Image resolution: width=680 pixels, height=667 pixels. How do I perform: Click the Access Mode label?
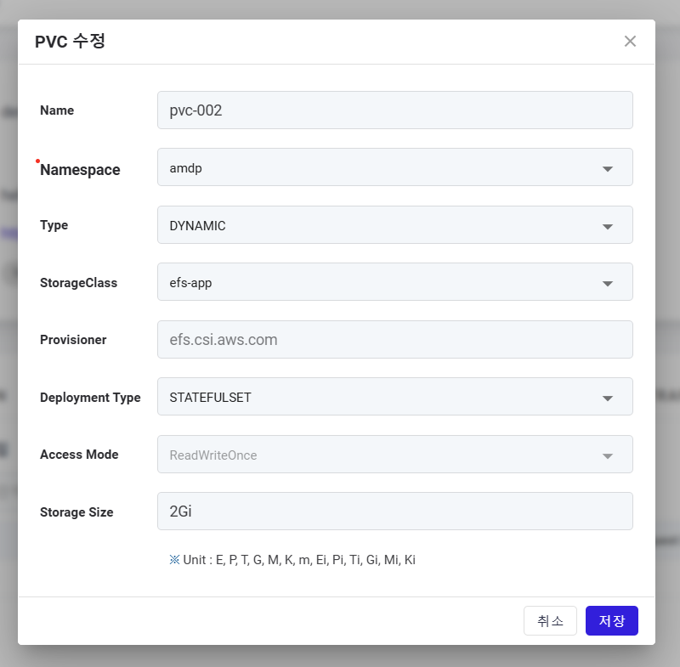tap(79, 455)
